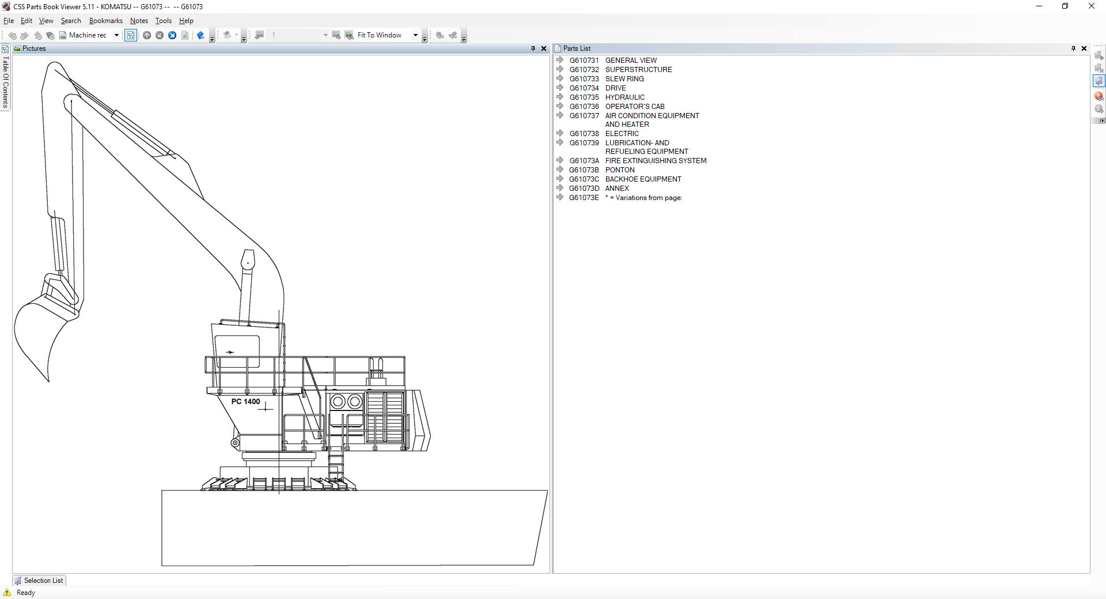This screenshot has width=1106, height=599.
Task: Open the G610732 SUPERSTRUCTURE entry
Action: (638, 70)
